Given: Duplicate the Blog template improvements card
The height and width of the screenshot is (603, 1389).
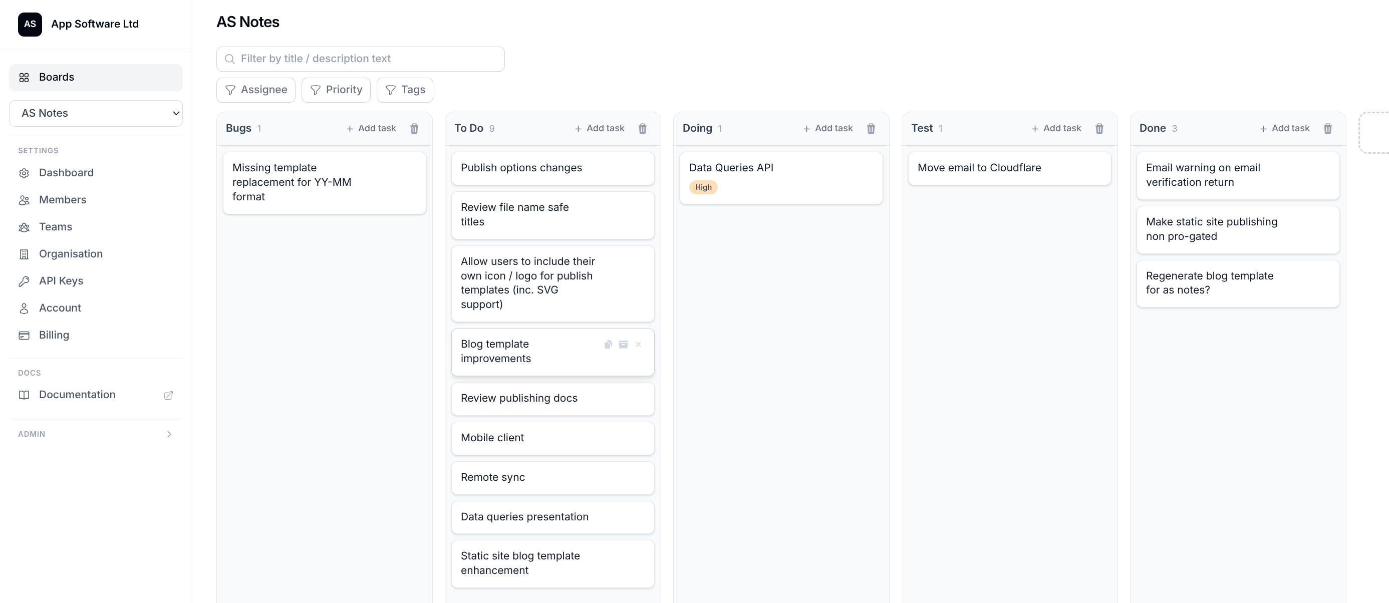Looking at the screenshot, I should 608,344.
